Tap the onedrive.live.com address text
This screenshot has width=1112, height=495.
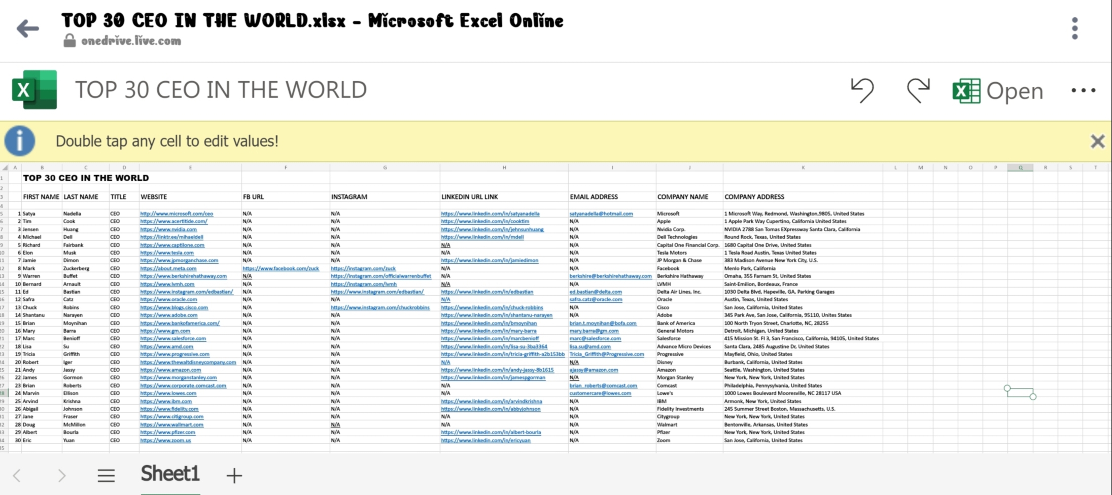click(131, 41)
